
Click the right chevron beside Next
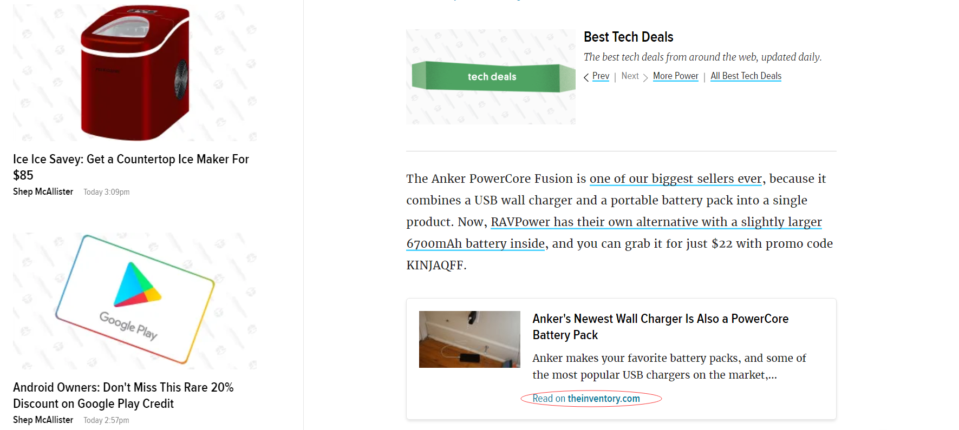tap(645, 77)
